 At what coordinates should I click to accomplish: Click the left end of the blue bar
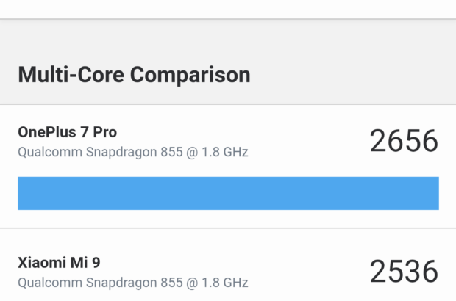click(24, 193)
